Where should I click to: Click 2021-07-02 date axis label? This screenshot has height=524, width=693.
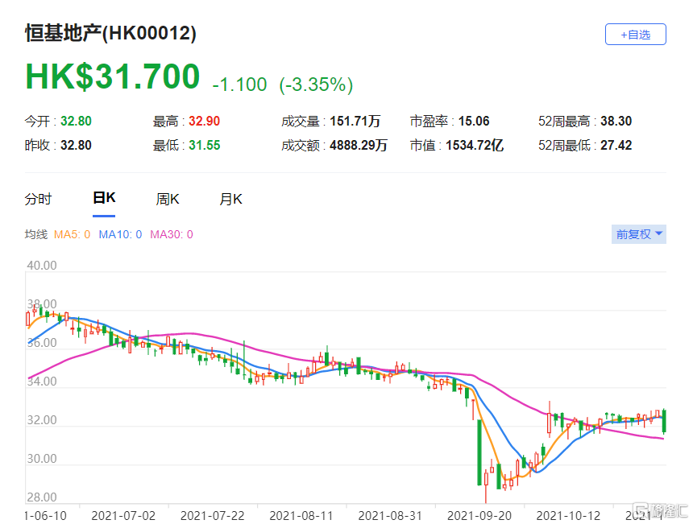pos(123,516)
